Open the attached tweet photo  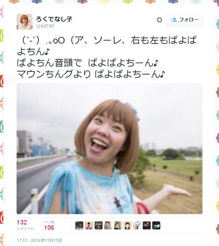click(109, 149)
